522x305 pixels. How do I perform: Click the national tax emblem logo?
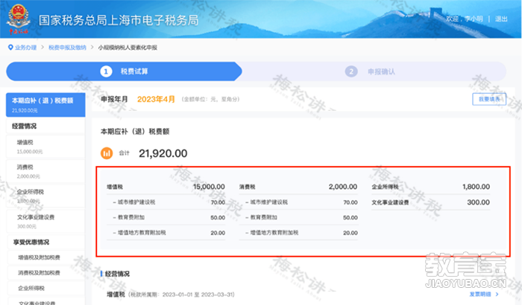[x=19, y=19]
